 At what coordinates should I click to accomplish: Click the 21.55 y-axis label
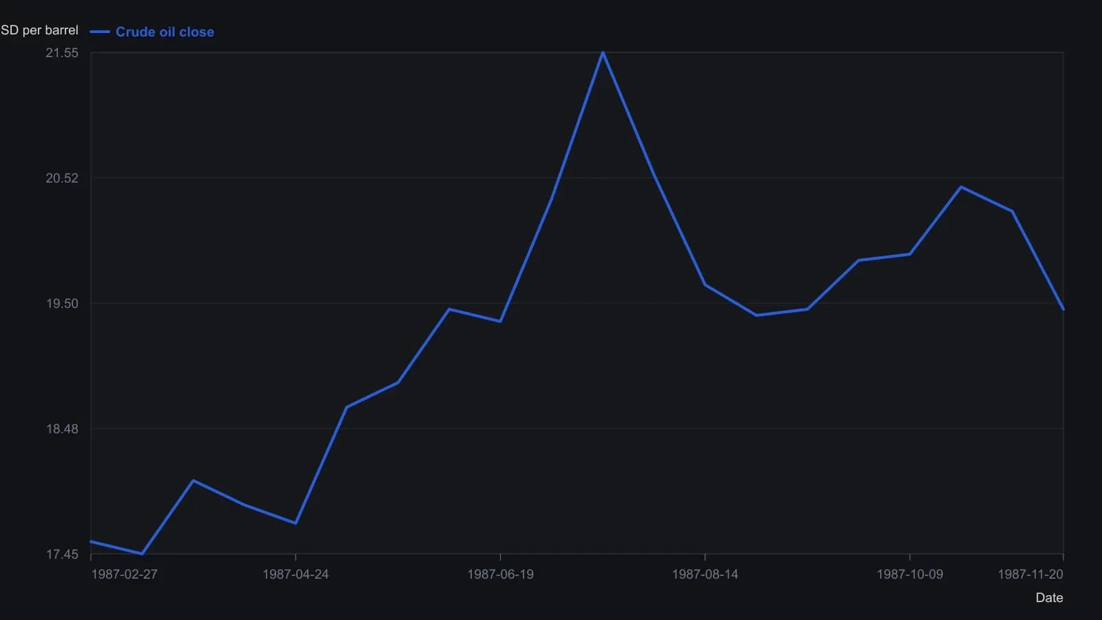click(x=62, y=53)
